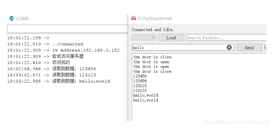
Task: Click Send to transmit the hello message
Action: pyautogui.click(x=249, y=47)
